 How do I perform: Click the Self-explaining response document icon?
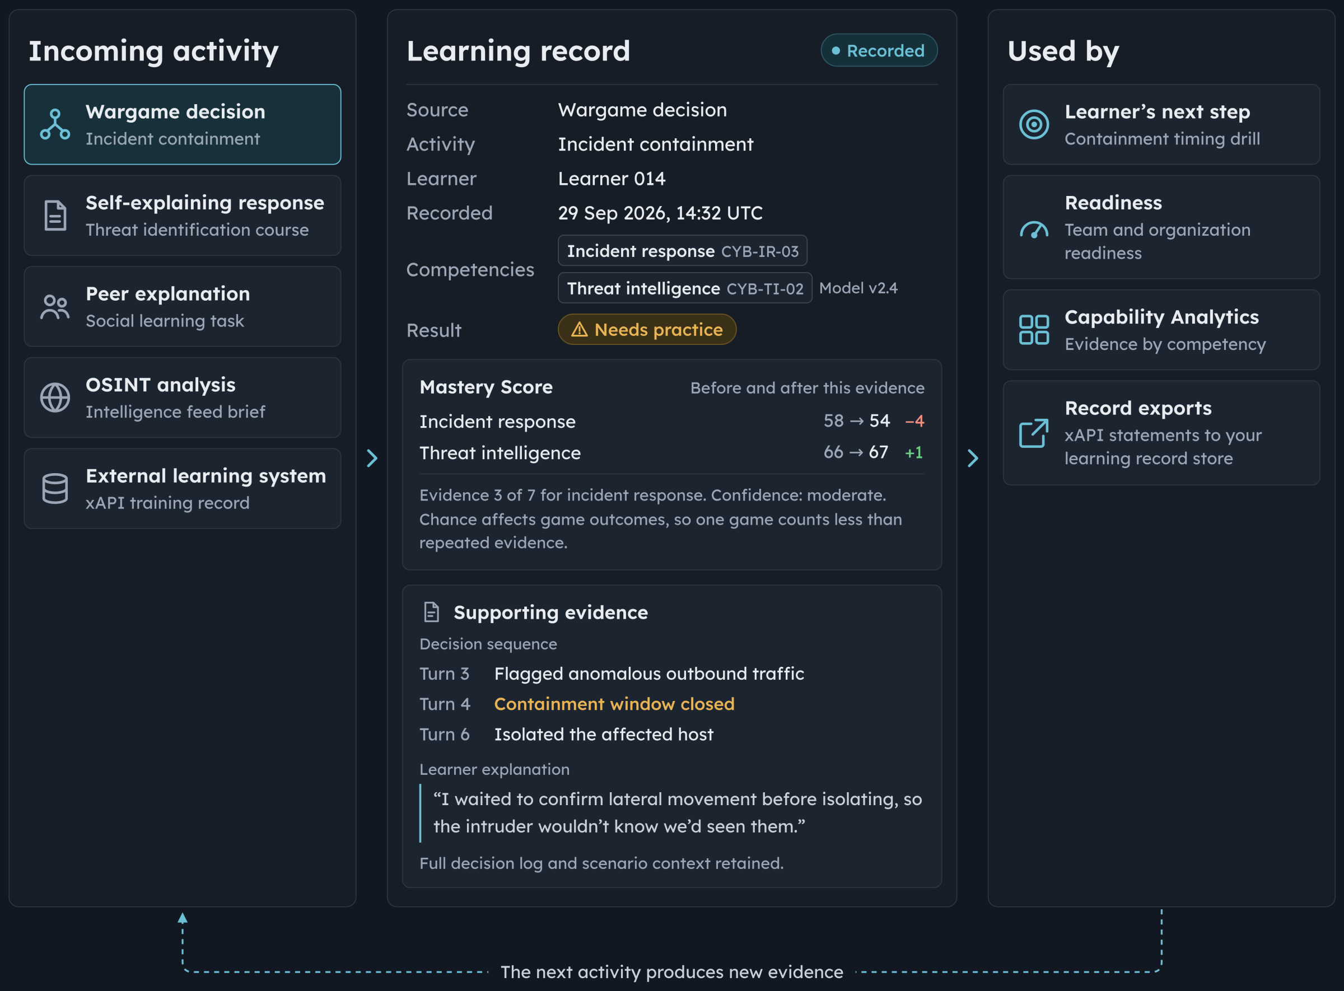coord(55,216)
